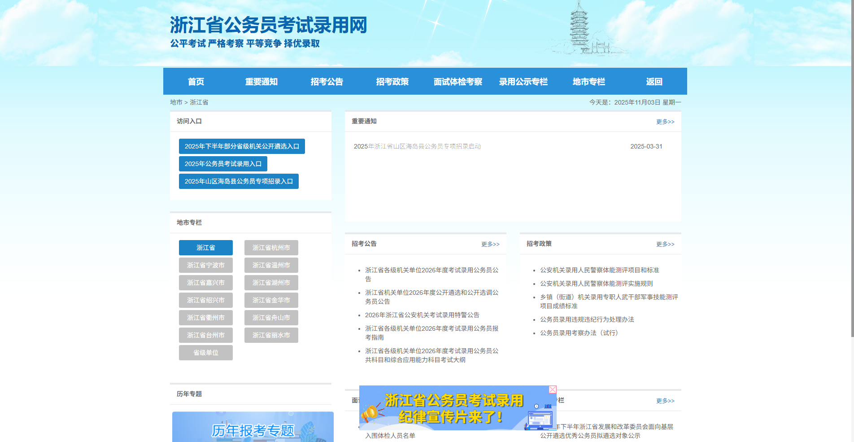This screenshot has width=854, height=442.
Task: Open 公安机关录用人民警察体能测评项目和标准
Action: point(599,270)
